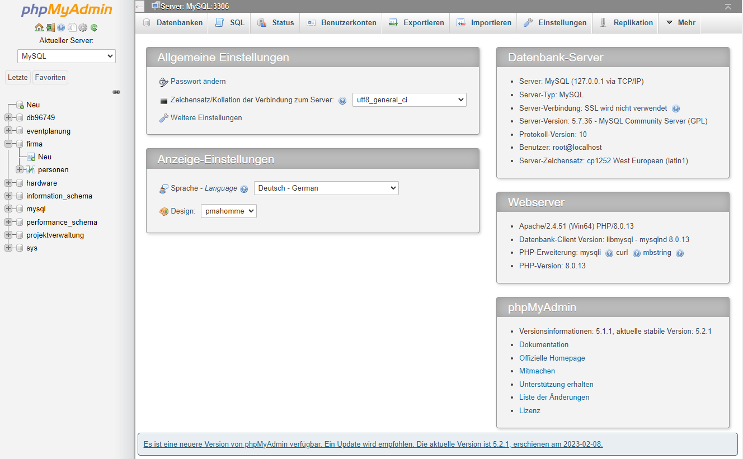Click the newer version update notice link

(373, 444)
